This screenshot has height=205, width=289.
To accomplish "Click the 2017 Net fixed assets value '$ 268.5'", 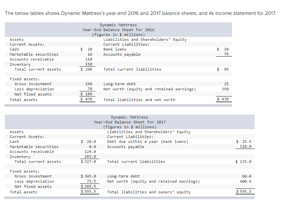I will 89,187.
